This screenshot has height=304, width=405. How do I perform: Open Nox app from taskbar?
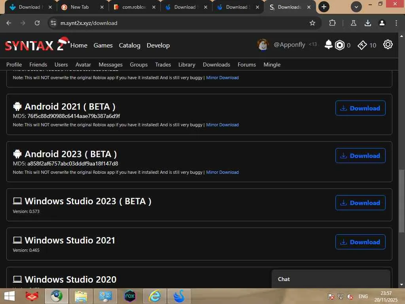(x=130, y=296)
